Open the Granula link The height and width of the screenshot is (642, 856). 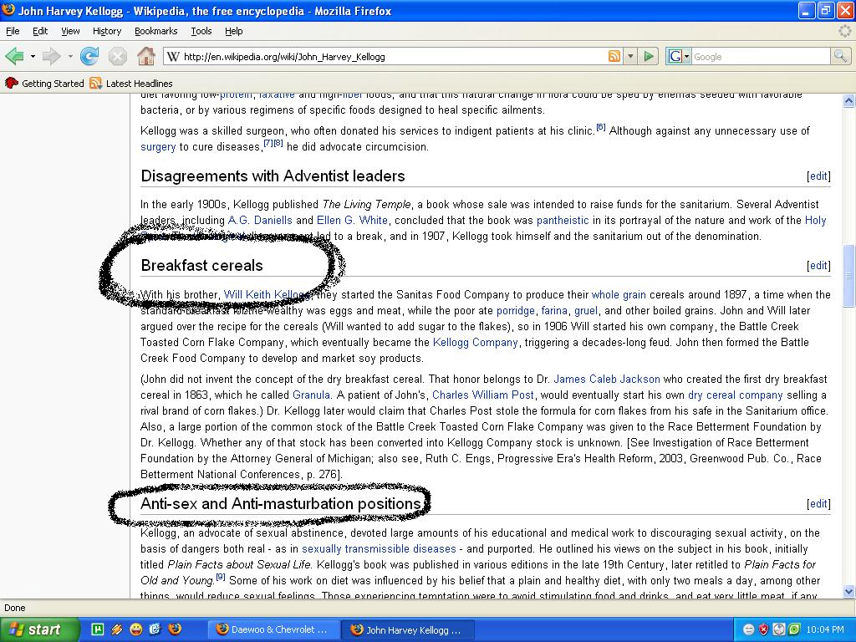tap(311, 395)
